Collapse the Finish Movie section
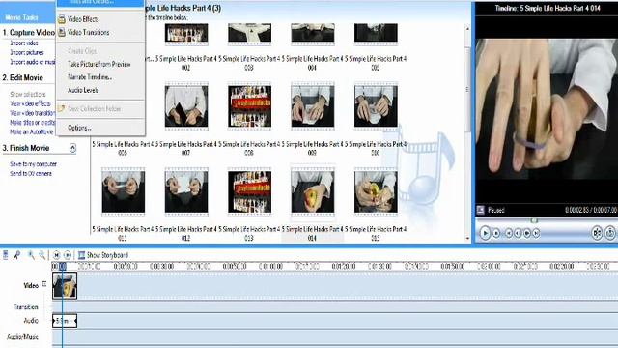618x348 pixels. [72, 148]
